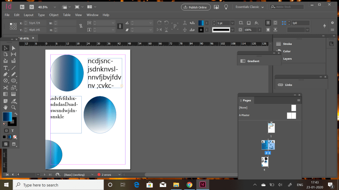Open the zoom level dropdown
Screen dimensions: 339x190
pyautogui.click(x=54, y=7)
